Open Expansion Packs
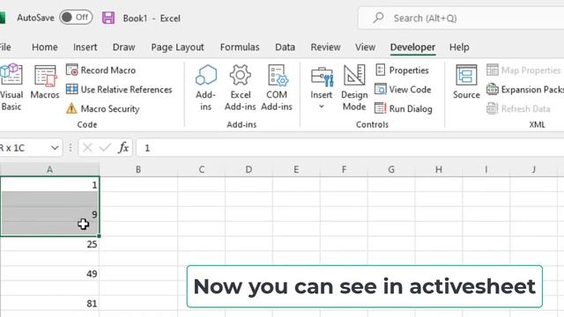The height and width of the screenshot is (317, 564). 525,90
